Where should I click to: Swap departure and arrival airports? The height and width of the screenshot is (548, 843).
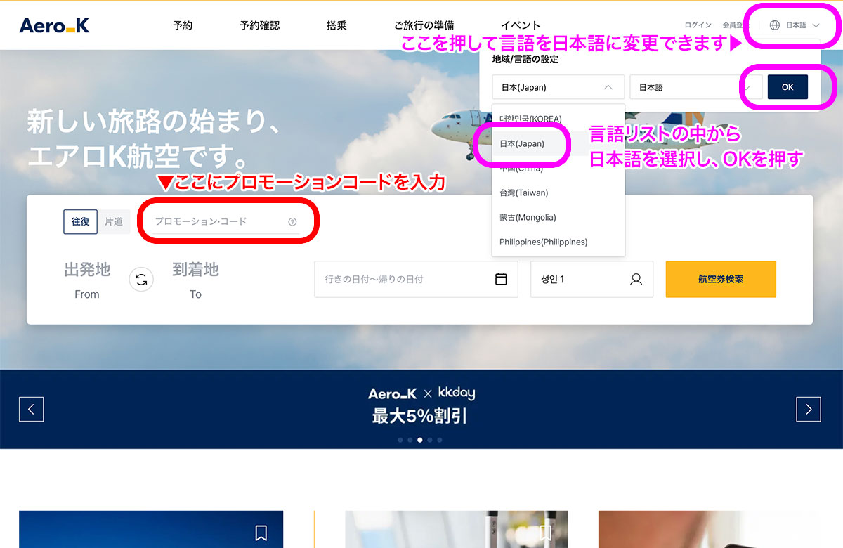141,280
